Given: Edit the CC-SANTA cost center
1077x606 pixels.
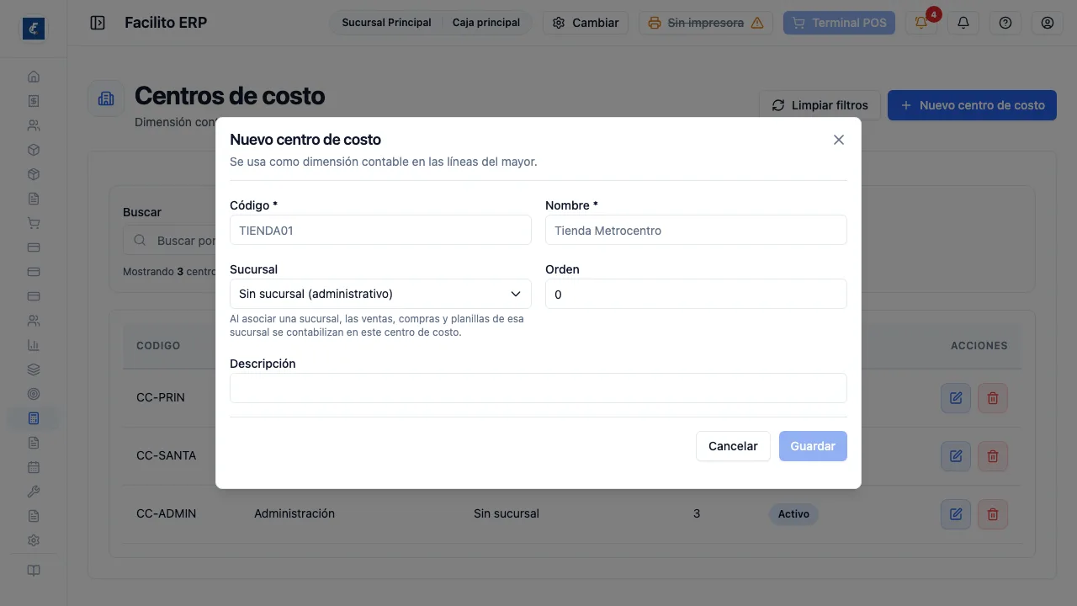Looking at the screenshot, I should pos(956,456).
